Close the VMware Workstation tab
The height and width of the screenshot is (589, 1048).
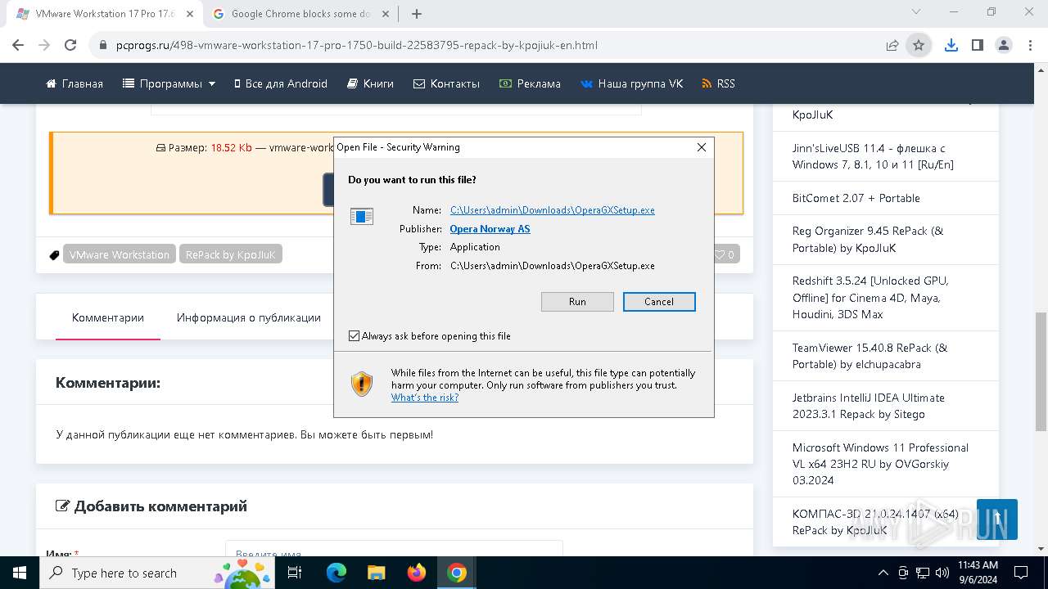point(188,14)
